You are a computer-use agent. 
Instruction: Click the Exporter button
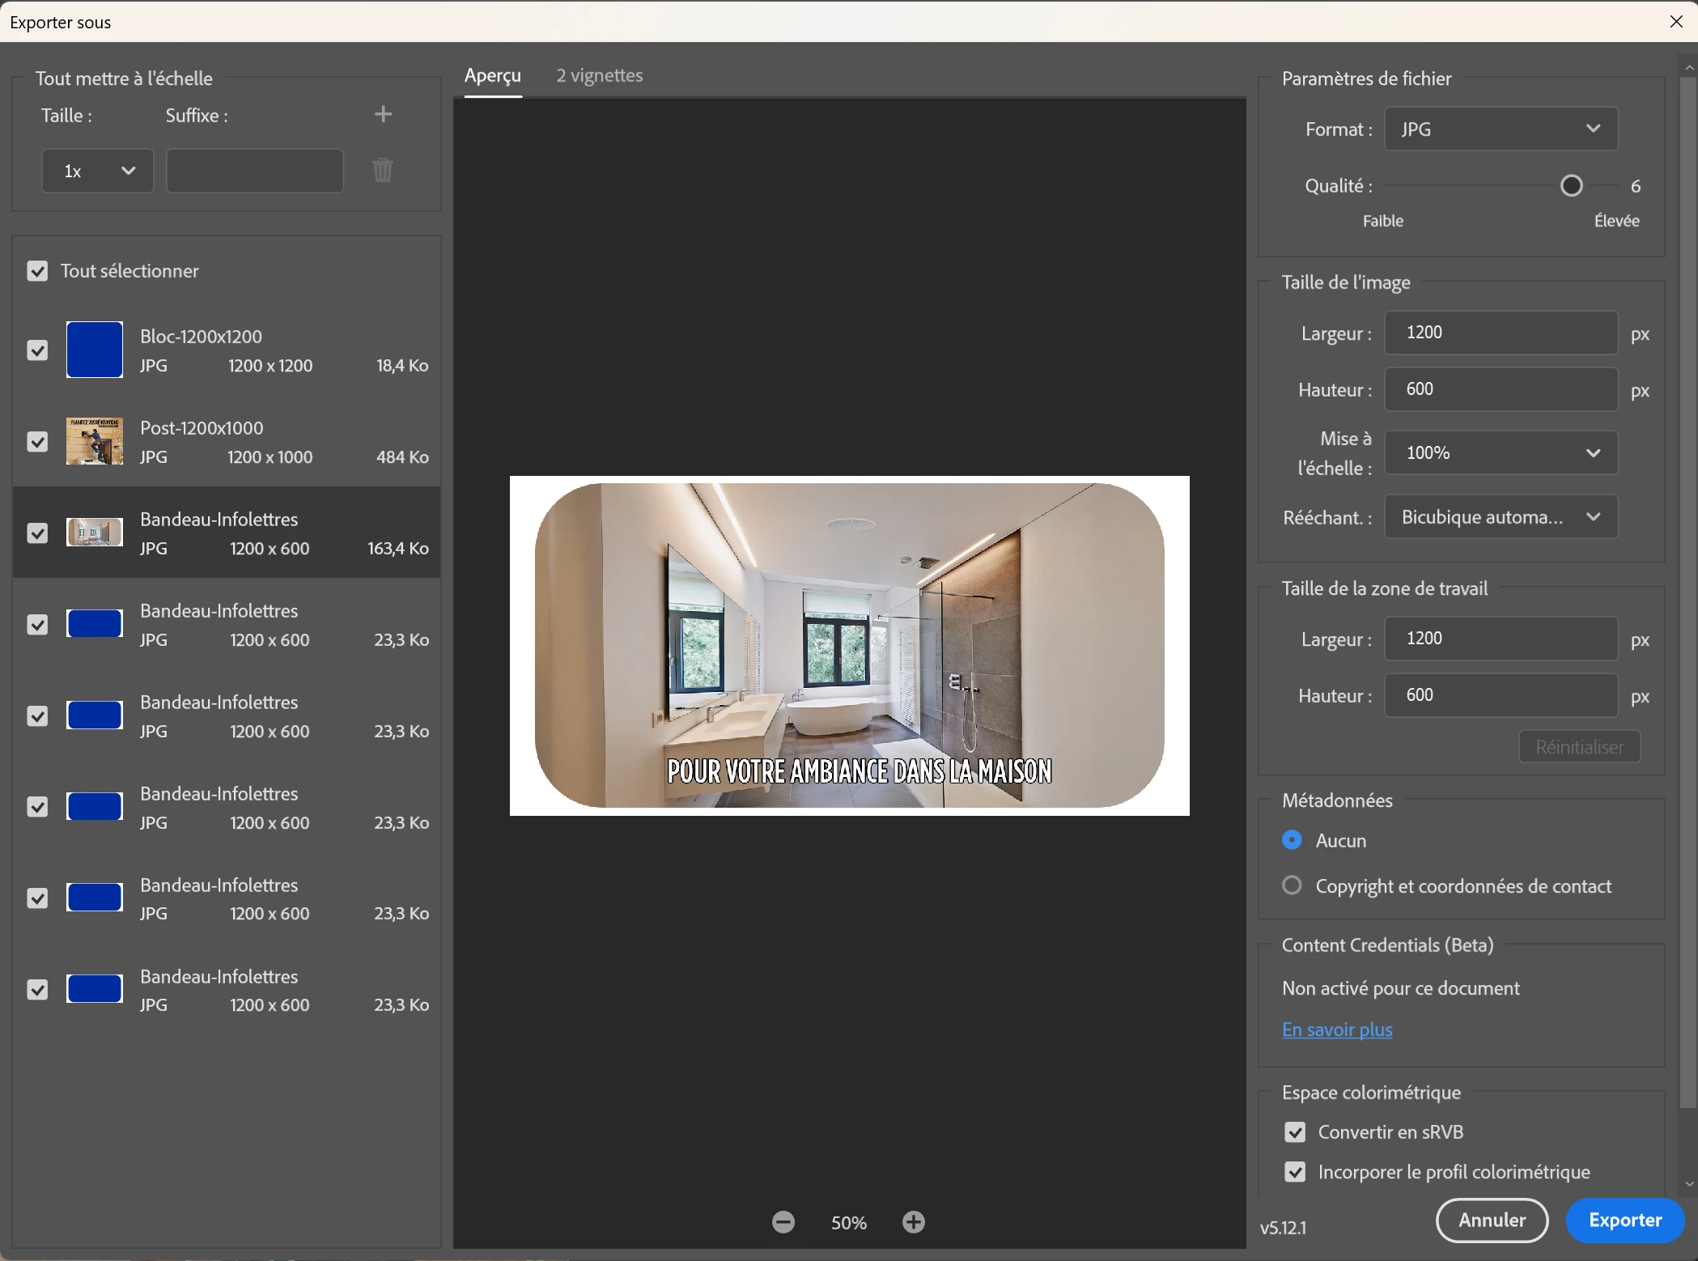click(x=1624, y=1221)
